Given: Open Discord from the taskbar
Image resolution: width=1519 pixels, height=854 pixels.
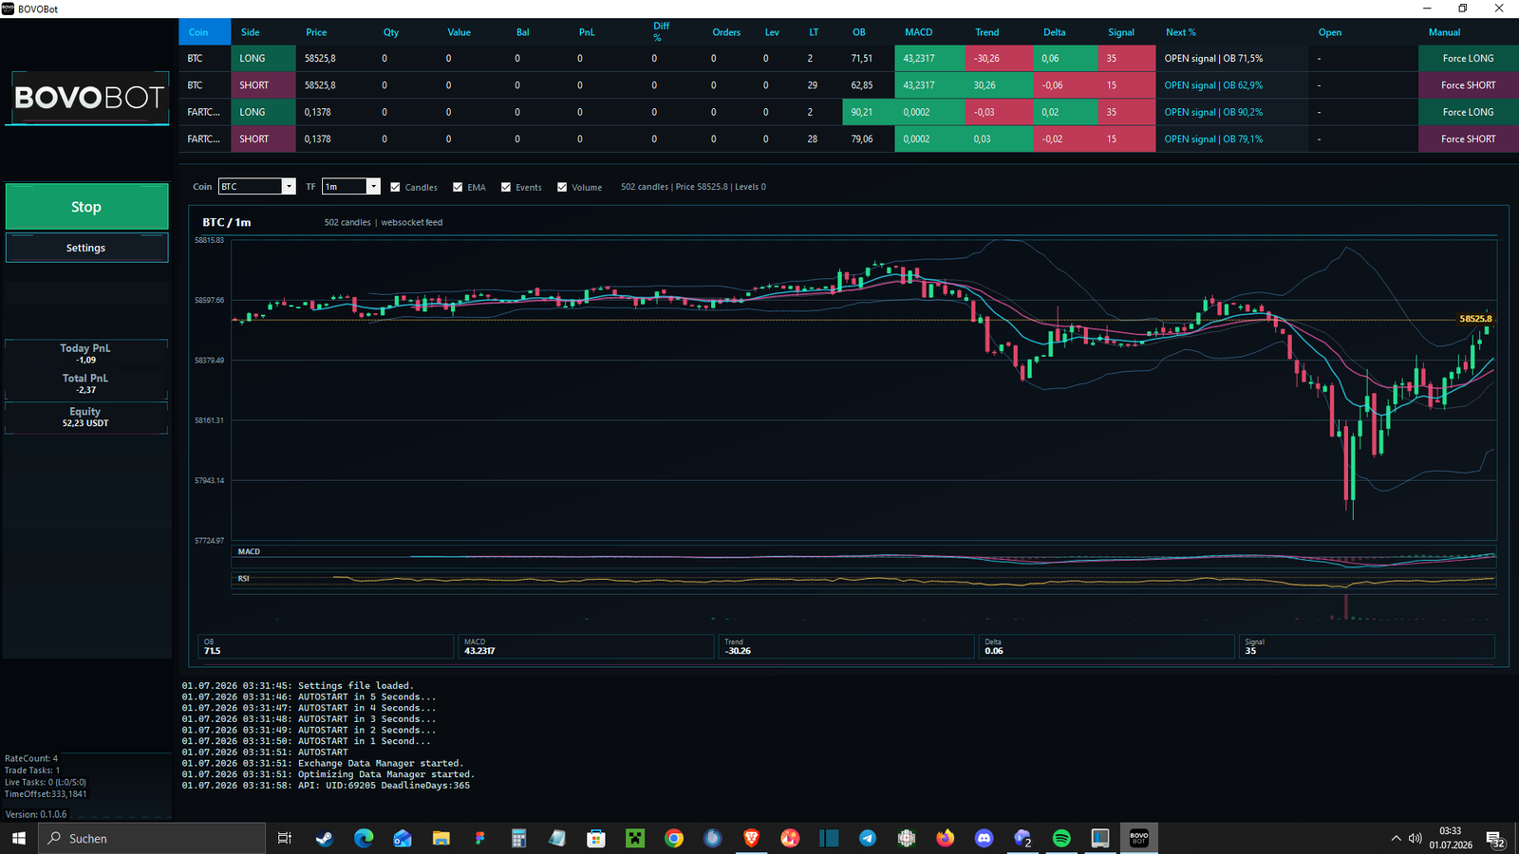Looking at the screenshot, I should point(985,839).
